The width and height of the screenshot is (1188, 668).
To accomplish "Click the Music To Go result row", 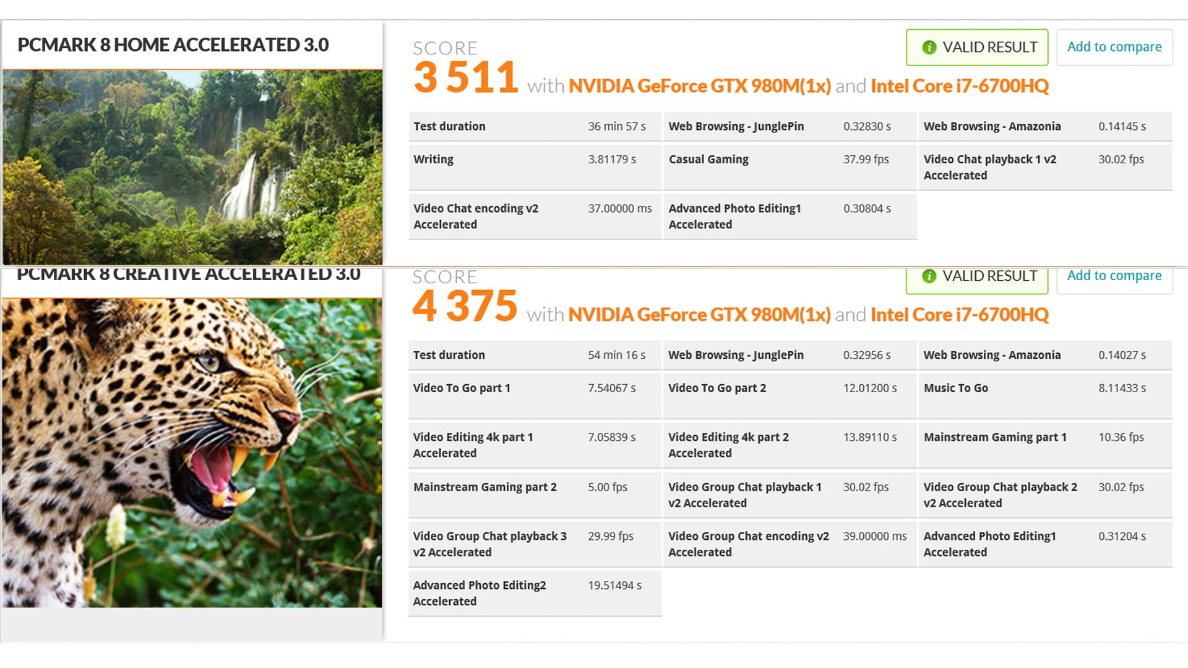I will (1044, 395).
